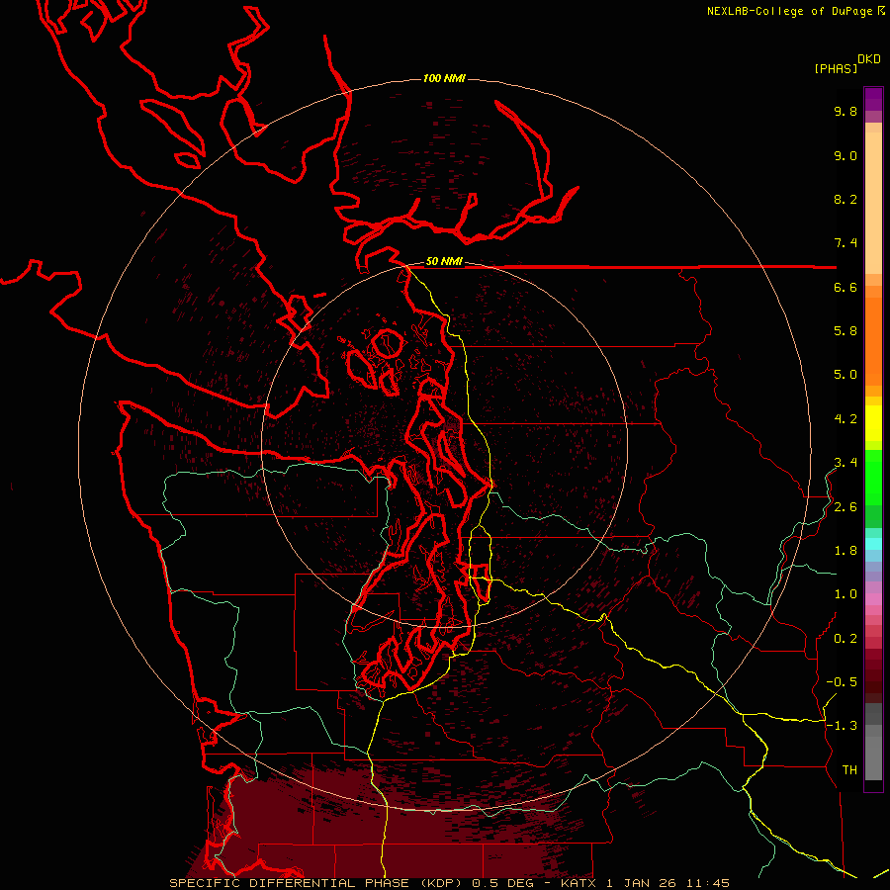Click the TH label on the scale

coord(849,770)
